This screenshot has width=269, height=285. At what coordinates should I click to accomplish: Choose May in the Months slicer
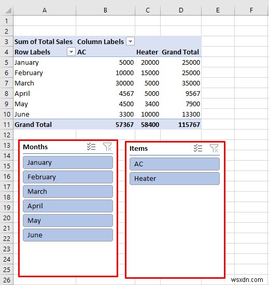[x=68, y=220]
